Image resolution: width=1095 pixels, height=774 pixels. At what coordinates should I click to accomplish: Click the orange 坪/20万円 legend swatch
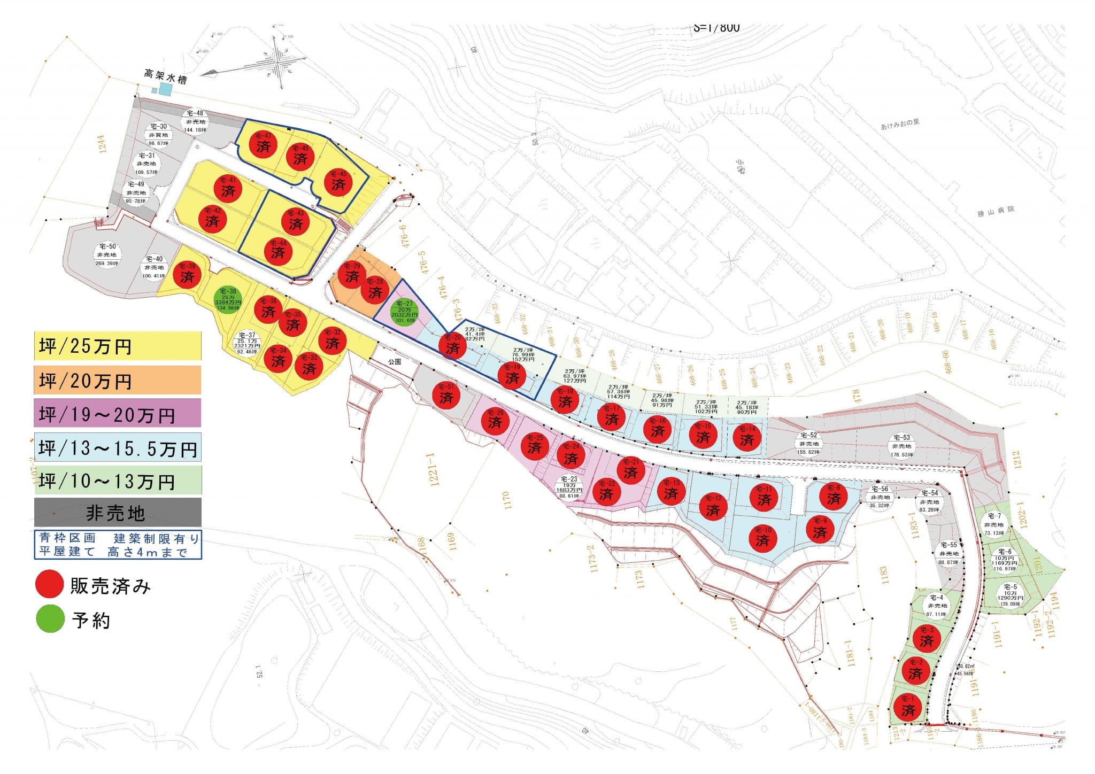[118, 380]
